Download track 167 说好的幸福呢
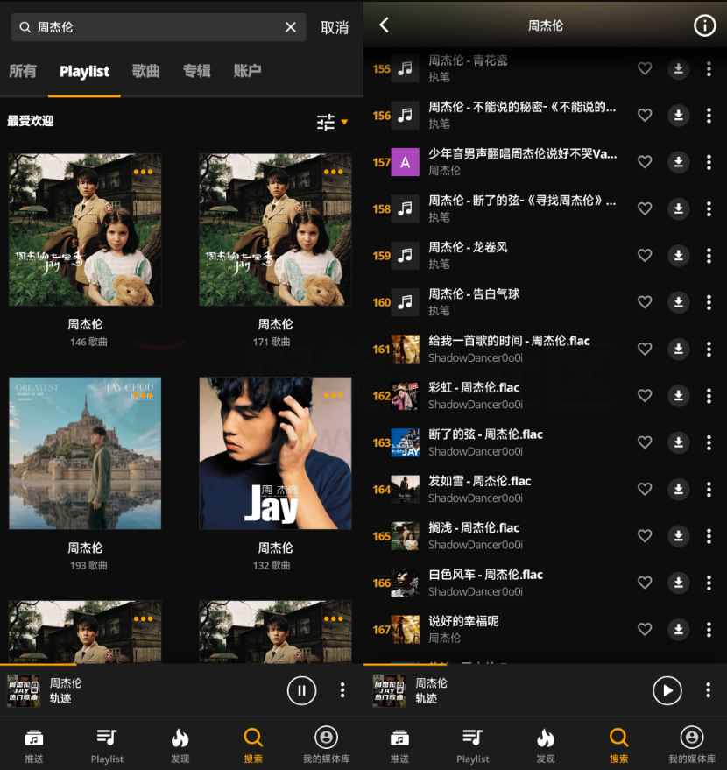The height and width of the screenshot is (770, 727). coord(679,629)
